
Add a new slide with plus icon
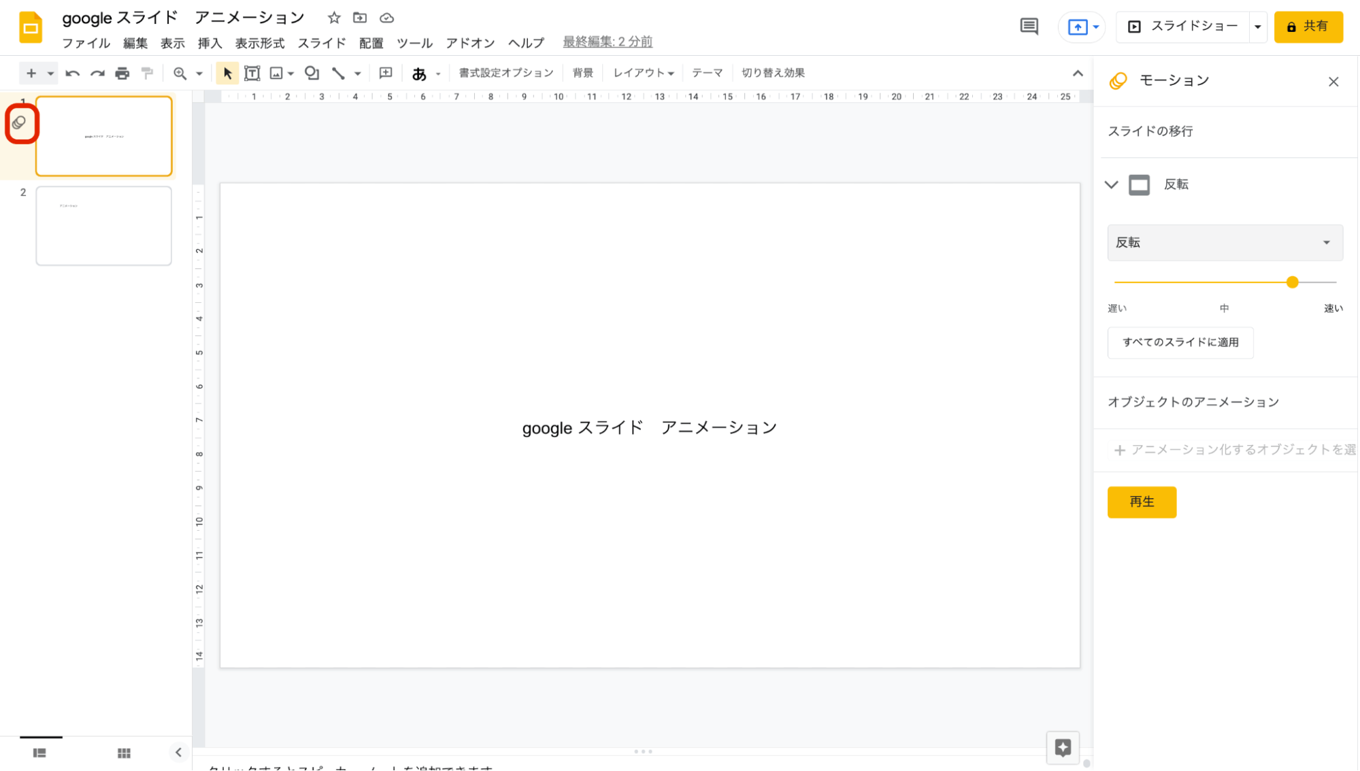point(31,73)
